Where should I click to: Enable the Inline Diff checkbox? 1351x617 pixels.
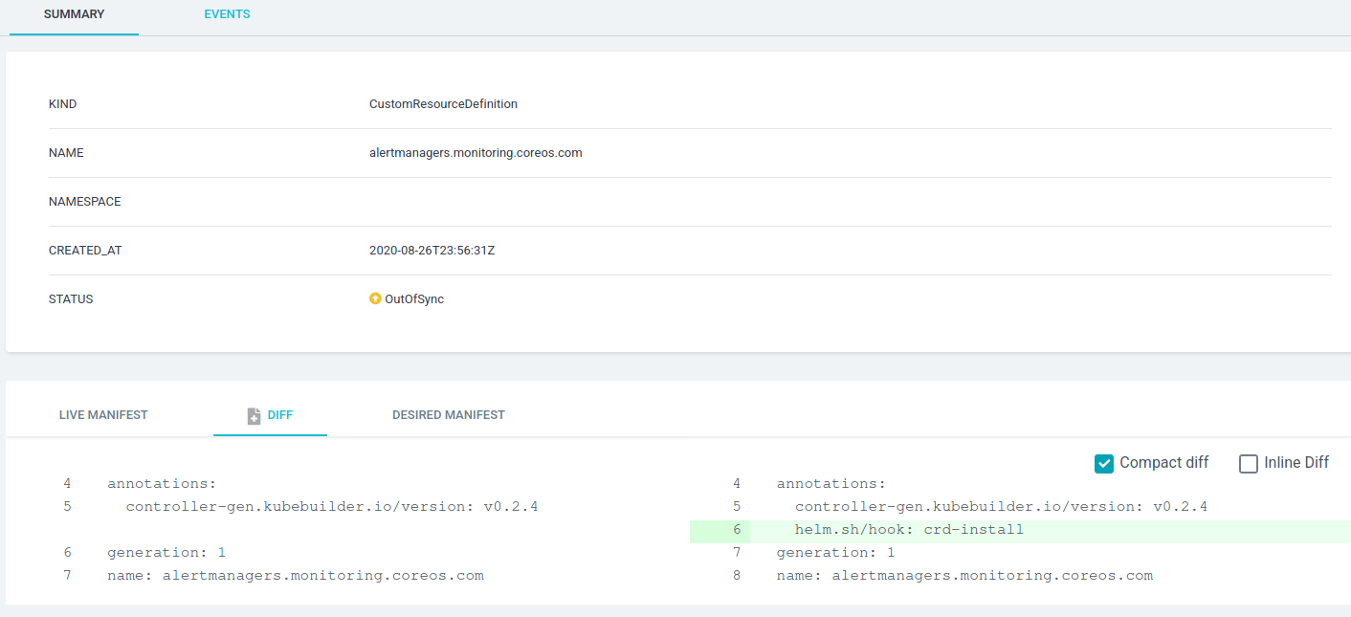coord(1249,464)
